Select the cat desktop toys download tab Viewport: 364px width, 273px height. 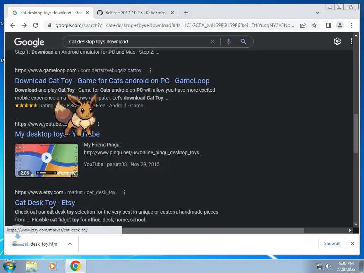pos(50,13)
